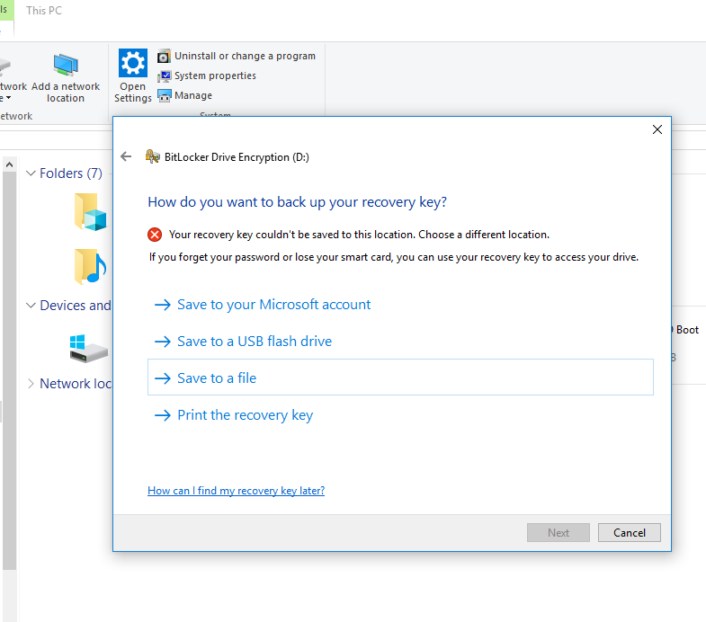Click the arrow beside Save to your Microsoft account
The image size is (706, 622).
(x=163, y=305)
